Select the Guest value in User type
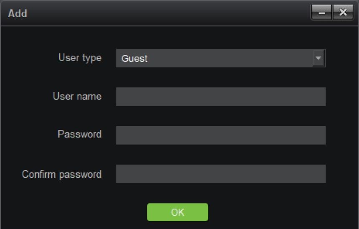The height and width of the screenshot is (229, 359). (135, 59)
